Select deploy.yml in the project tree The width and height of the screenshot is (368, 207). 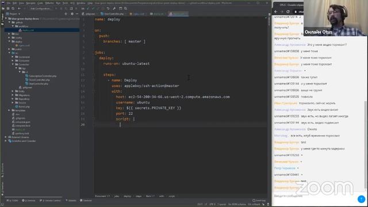28,30
